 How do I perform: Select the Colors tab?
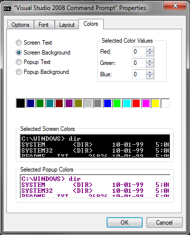(x=91, y=24)
